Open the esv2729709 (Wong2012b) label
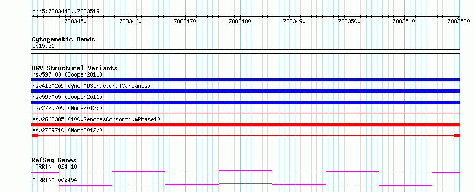The image size is (475, 192). tap(67, 108)
